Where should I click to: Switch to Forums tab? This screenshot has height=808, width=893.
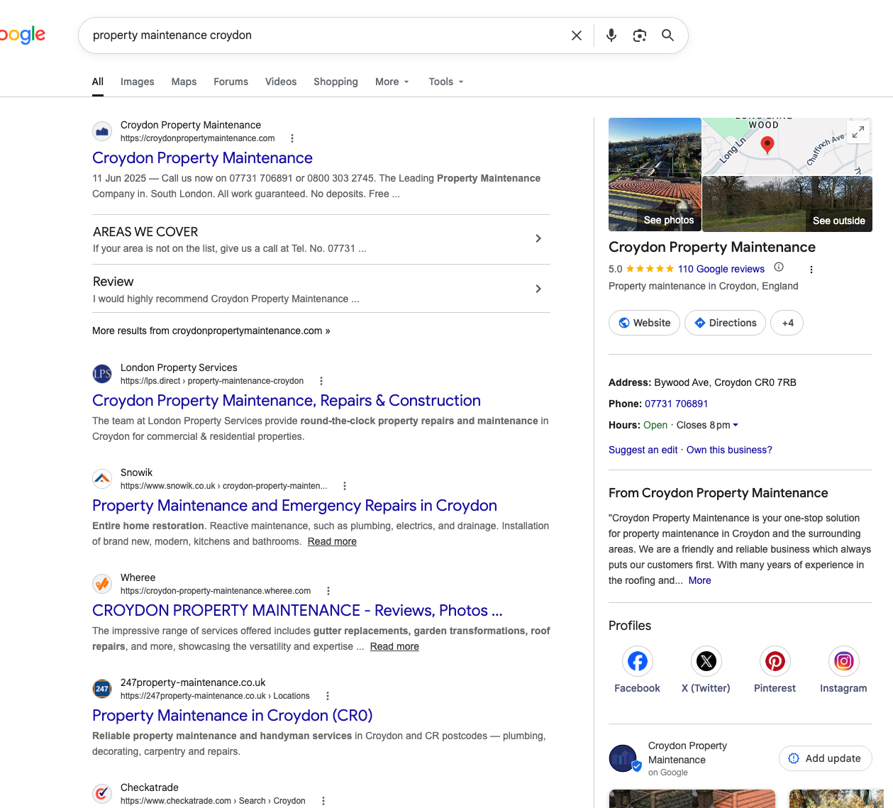tap(231, 82)
